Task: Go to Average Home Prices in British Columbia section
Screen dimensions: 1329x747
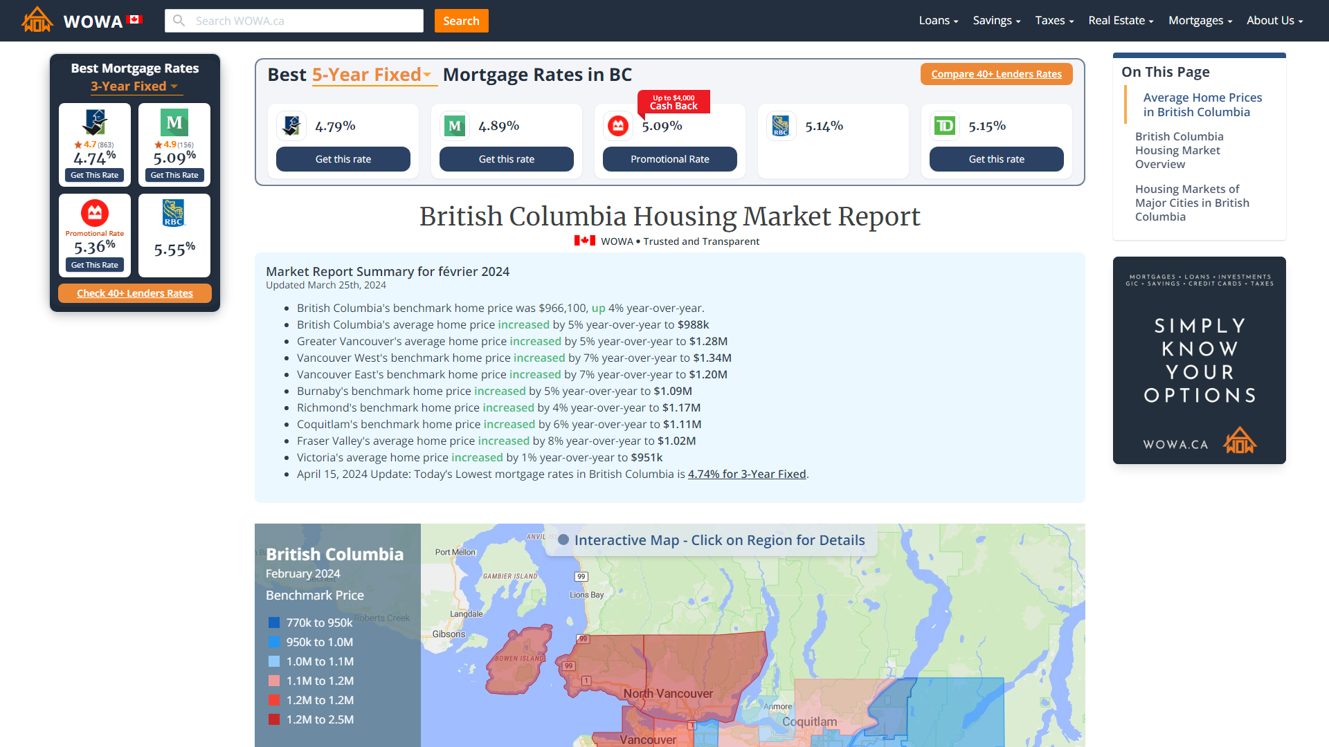Action: (1202, 104)
